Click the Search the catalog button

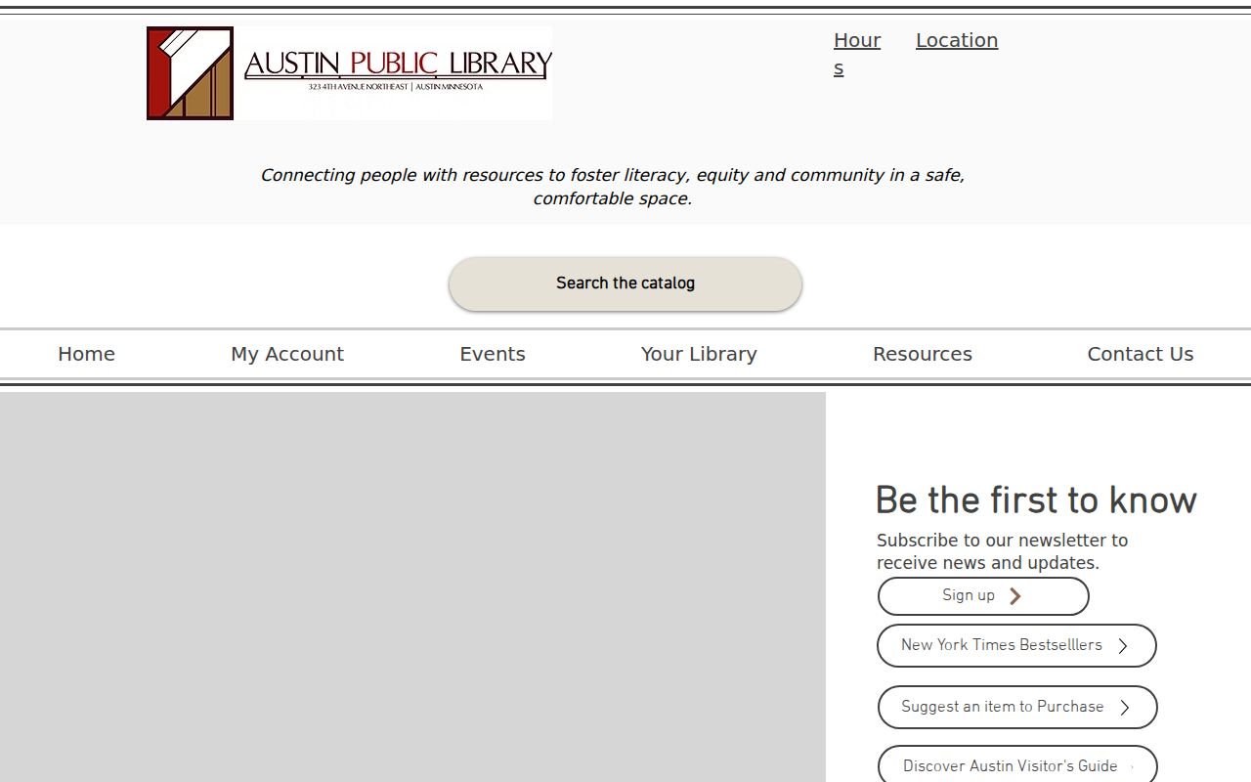[625, 283]
